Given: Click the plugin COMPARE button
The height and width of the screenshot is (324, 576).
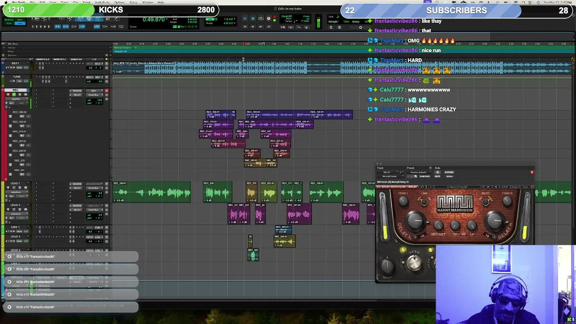Looking at the screenshot, I should (x=424, y=176).
